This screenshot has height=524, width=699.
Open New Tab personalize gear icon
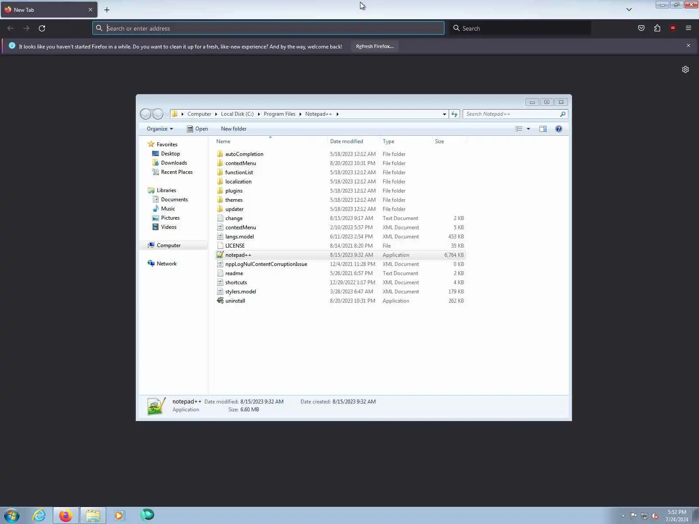pyautogui.click(x=685, y=69)
